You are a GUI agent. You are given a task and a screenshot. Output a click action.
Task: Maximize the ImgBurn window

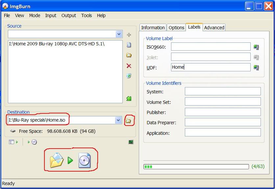click(x=259, y=6)
